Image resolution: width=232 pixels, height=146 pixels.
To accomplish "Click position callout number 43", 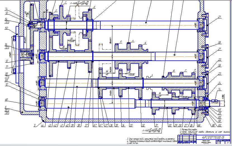I will tap(50, 125).
